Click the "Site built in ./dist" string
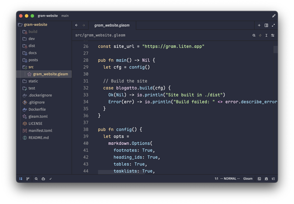This screenshot has width=294, height=204. (194, 95)
